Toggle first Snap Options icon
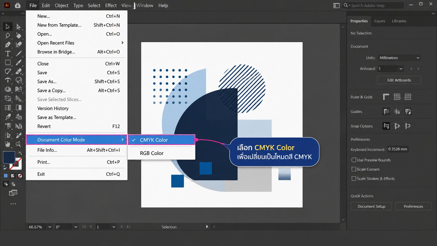The height and width of the screenshot is (246, 437). click(x=386, y=126)
